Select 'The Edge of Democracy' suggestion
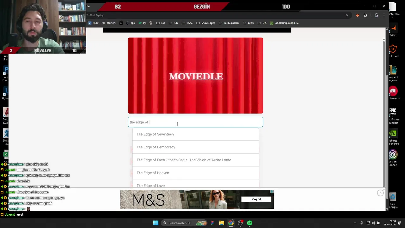 pos(195,147)
